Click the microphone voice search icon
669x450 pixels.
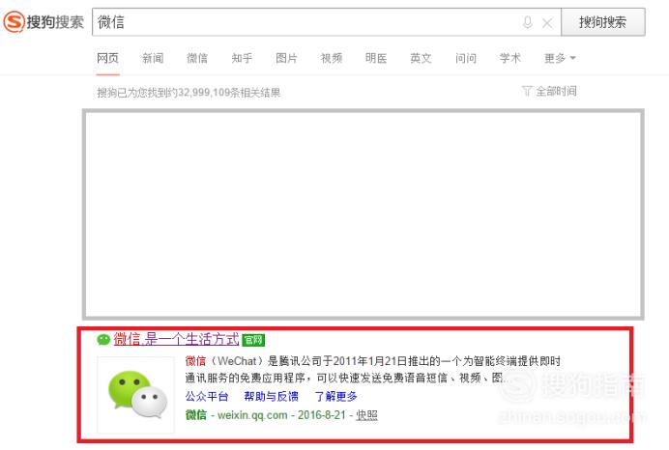(527, 22)
